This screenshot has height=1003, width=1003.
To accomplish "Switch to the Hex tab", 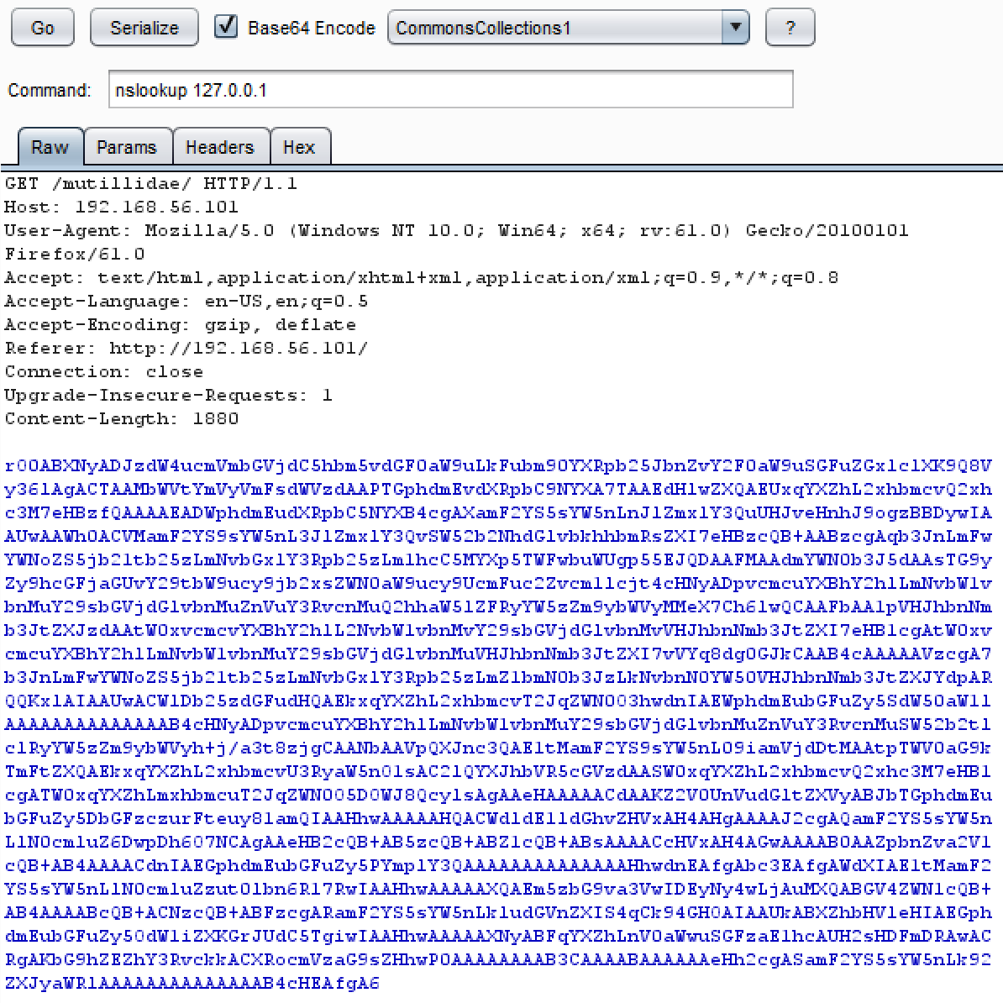I will click(299, 146).
